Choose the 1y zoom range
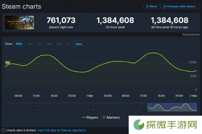This screenshot has height=134, width=202. point(68,44)
